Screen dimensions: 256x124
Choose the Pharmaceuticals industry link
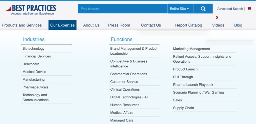[35, 87]
